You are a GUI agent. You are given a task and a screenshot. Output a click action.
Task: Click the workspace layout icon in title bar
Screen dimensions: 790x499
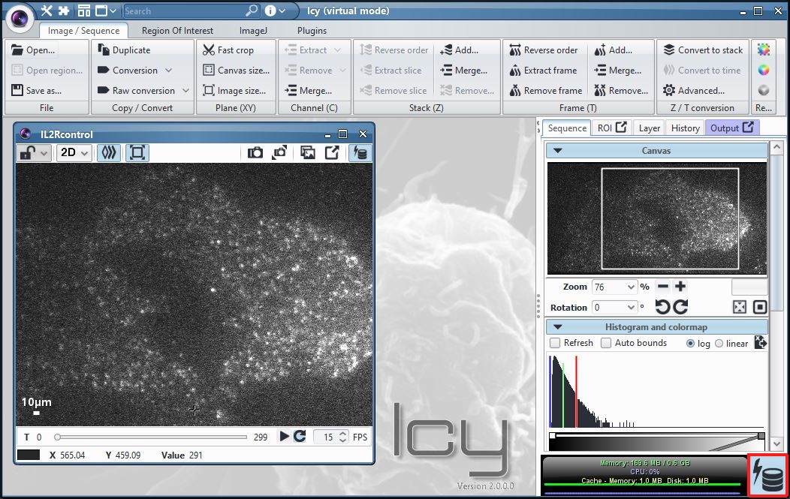[x=84, y=11]
